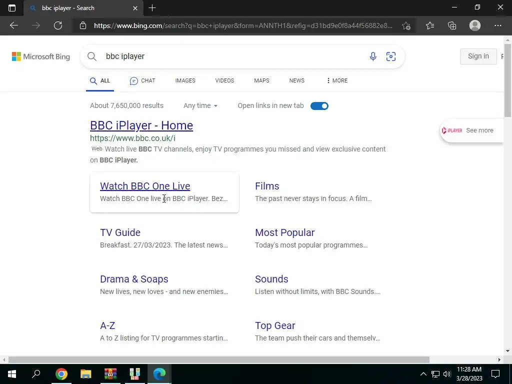
Task: Launch Google Chrome from the taskbar
Action: tap(61, 373)
